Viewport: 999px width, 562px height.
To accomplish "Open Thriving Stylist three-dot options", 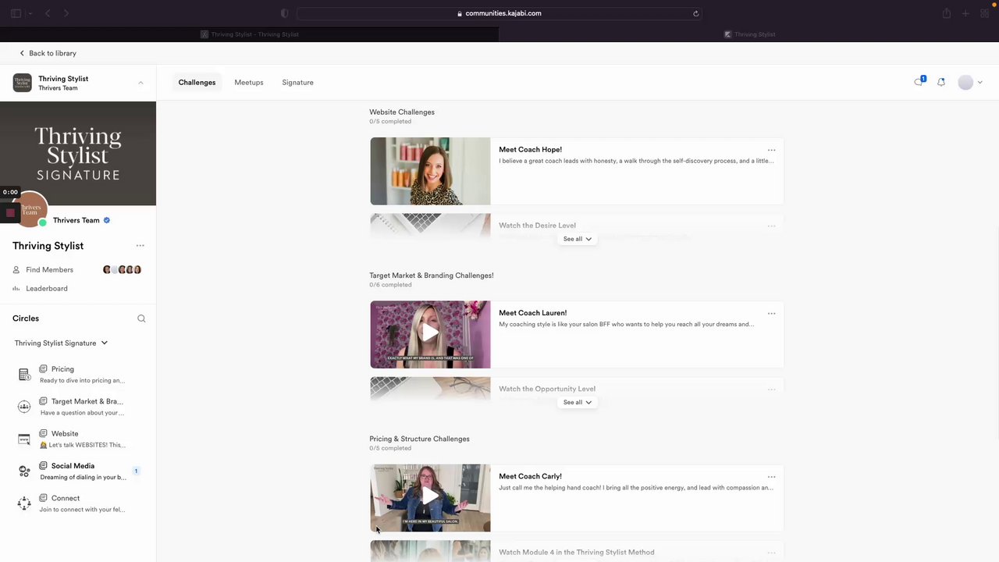I will point(140,246).
